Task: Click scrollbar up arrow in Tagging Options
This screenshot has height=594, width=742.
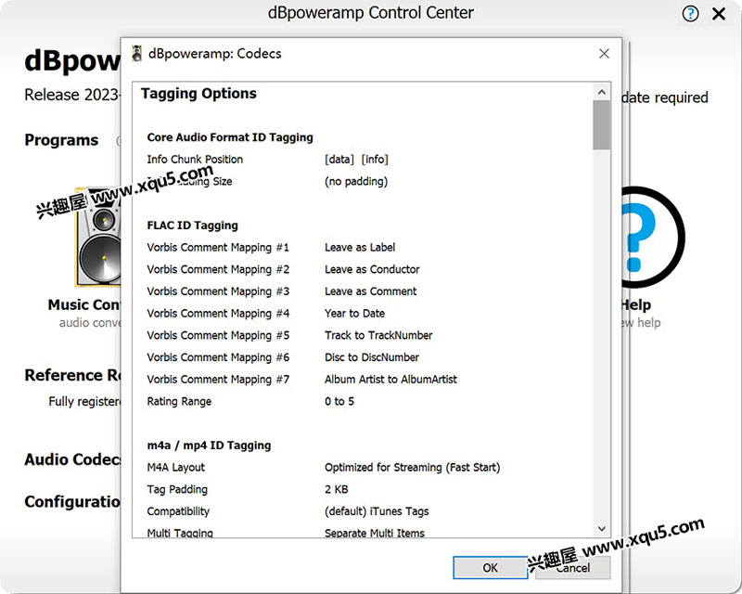Action: click(601, 92)
